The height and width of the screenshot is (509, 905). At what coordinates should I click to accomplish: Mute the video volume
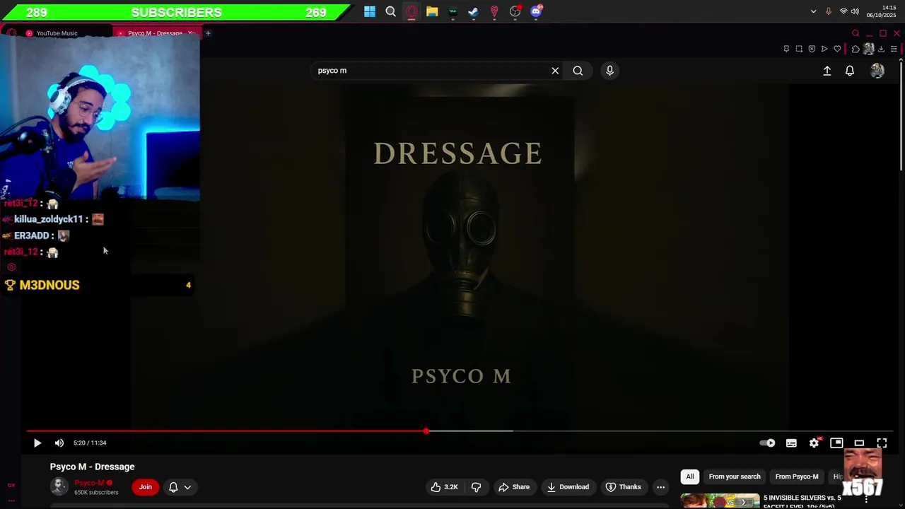(59, 443)
